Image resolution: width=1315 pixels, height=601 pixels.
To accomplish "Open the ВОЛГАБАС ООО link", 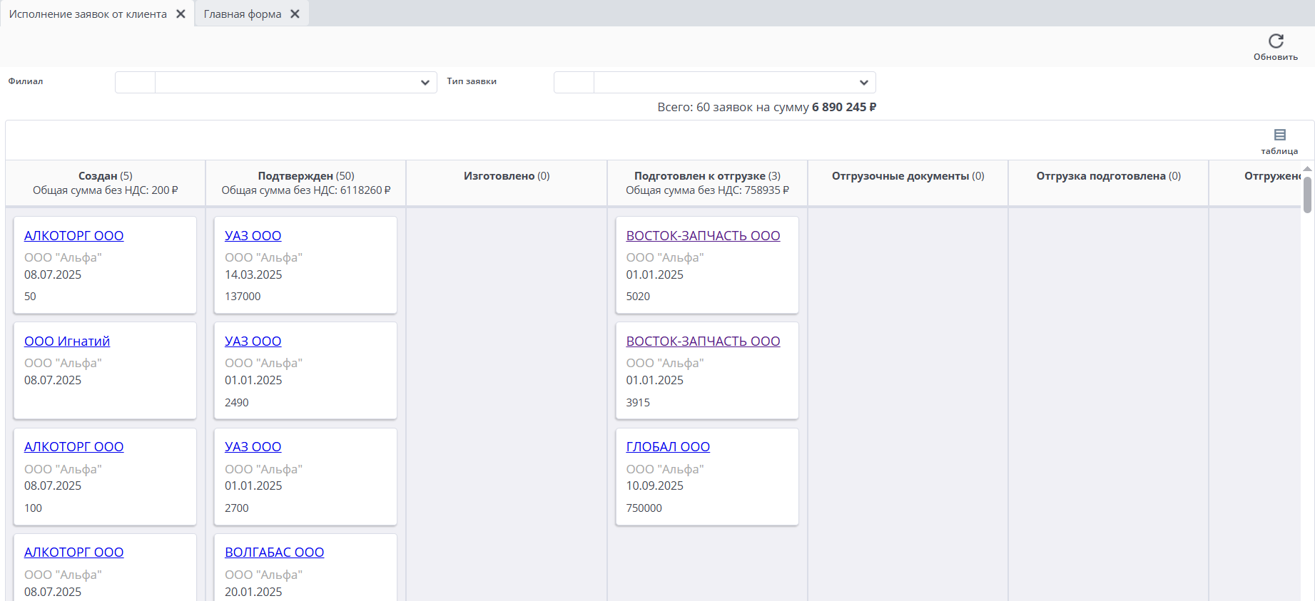I will point(274,553).
